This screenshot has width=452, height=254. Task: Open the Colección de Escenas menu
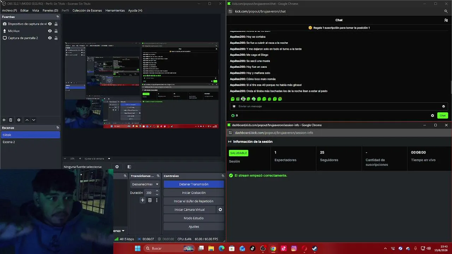click(x=87, y=11)
